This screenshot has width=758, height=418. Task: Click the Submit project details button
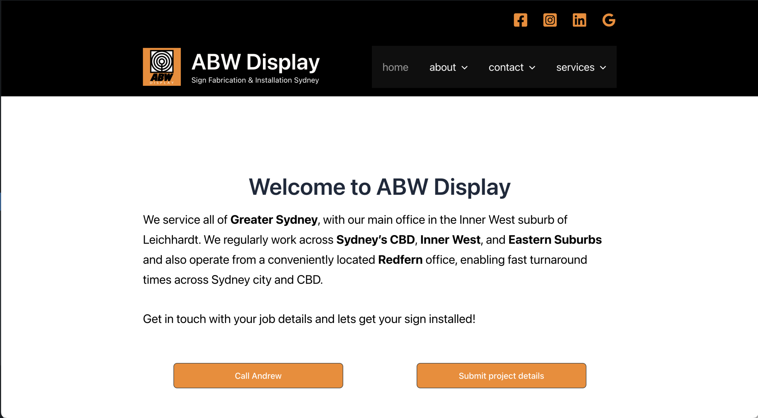click(501, 375)
